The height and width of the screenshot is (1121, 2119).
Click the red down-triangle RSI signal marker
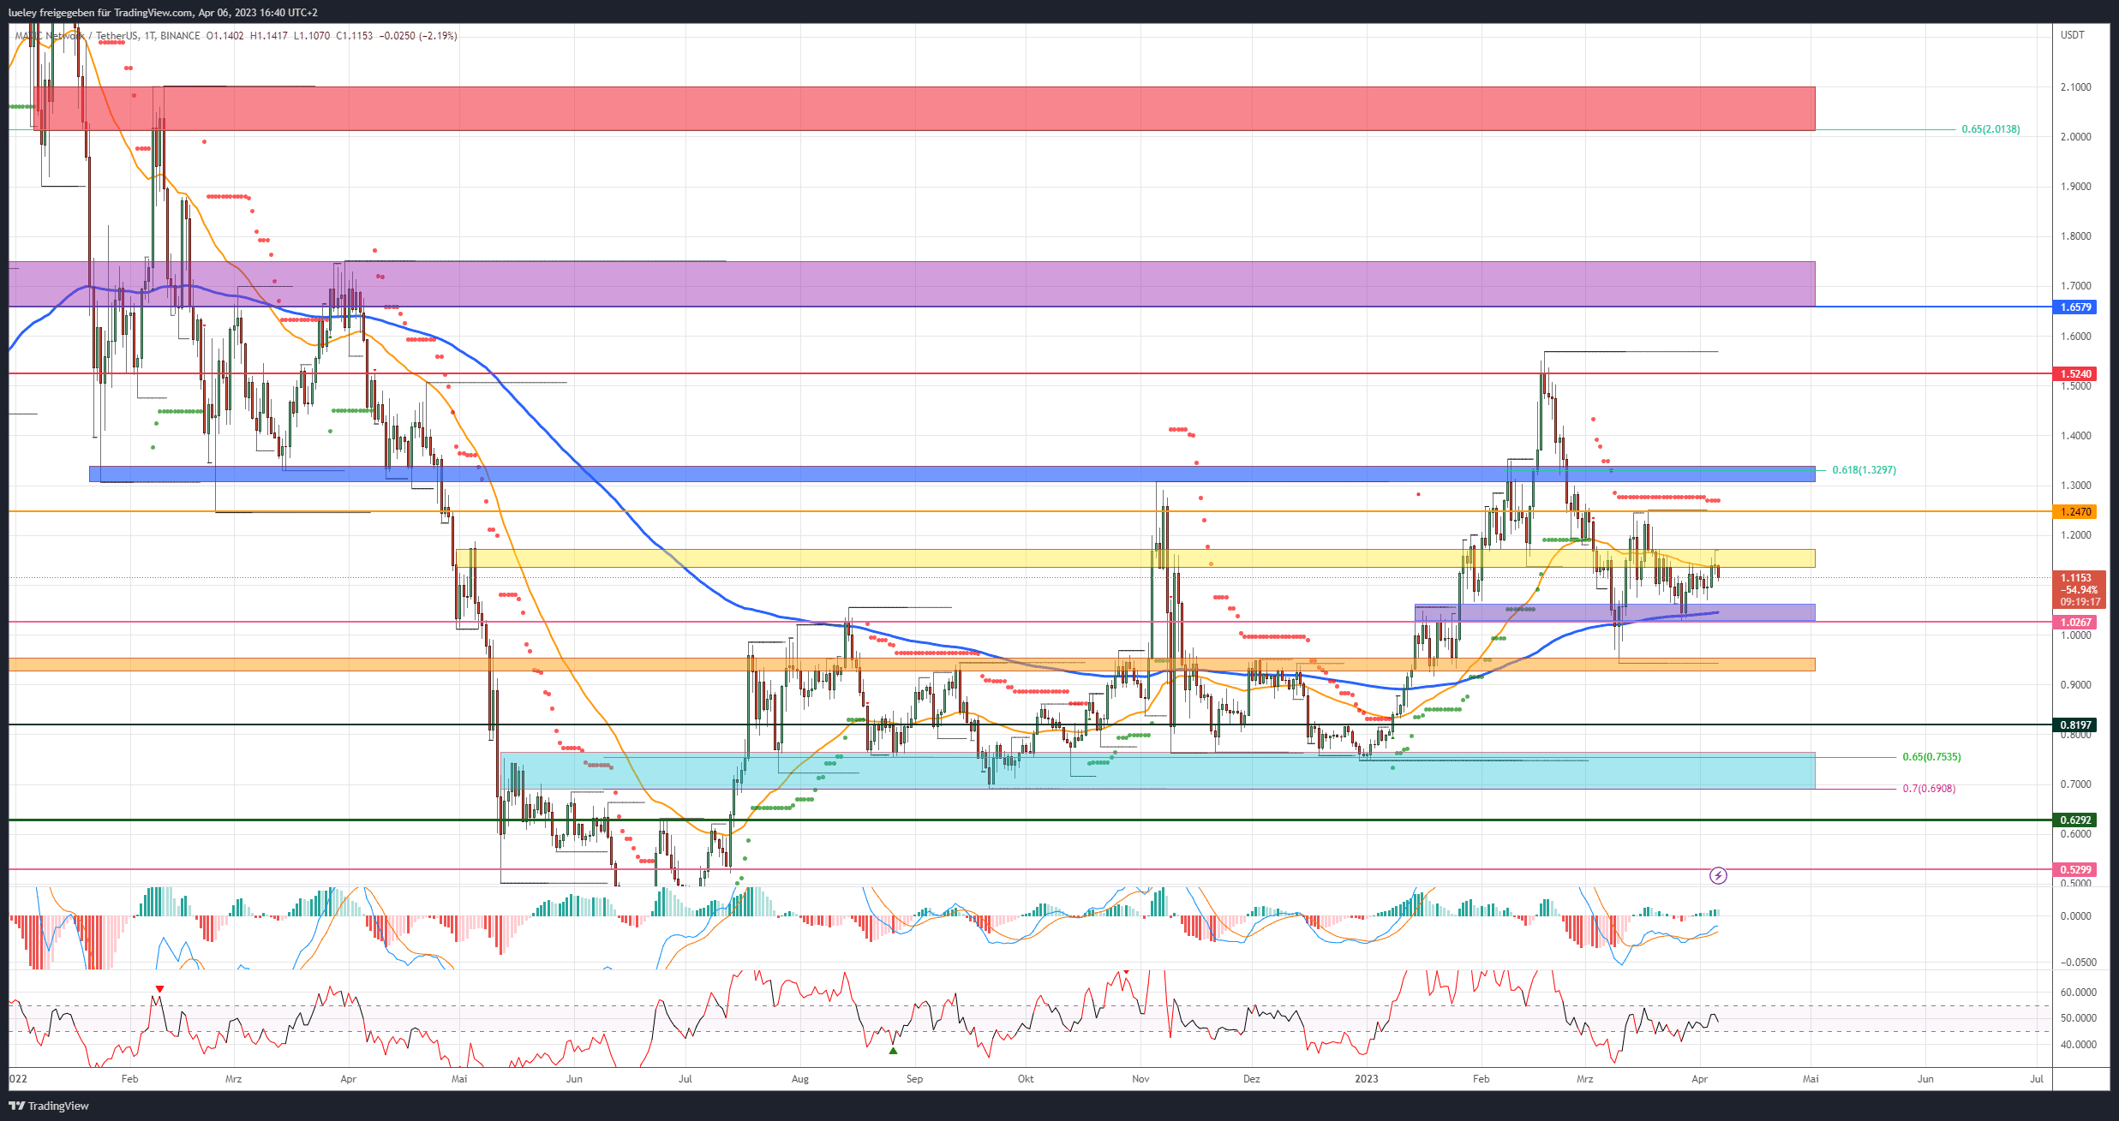click(159, 989)
